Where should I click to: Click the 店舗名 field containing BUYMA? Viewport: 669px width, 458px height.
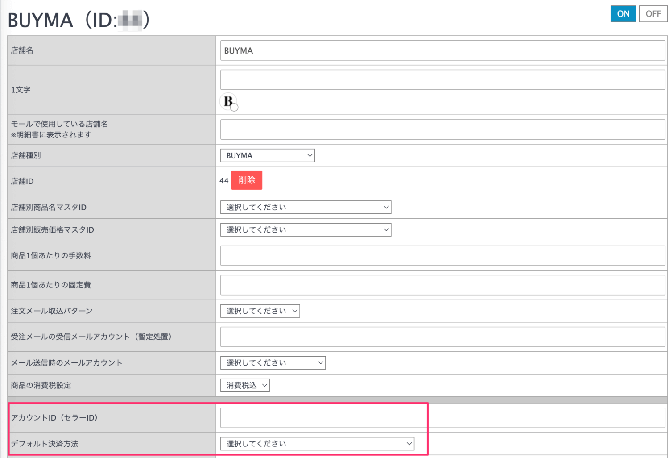coord(442,51)
